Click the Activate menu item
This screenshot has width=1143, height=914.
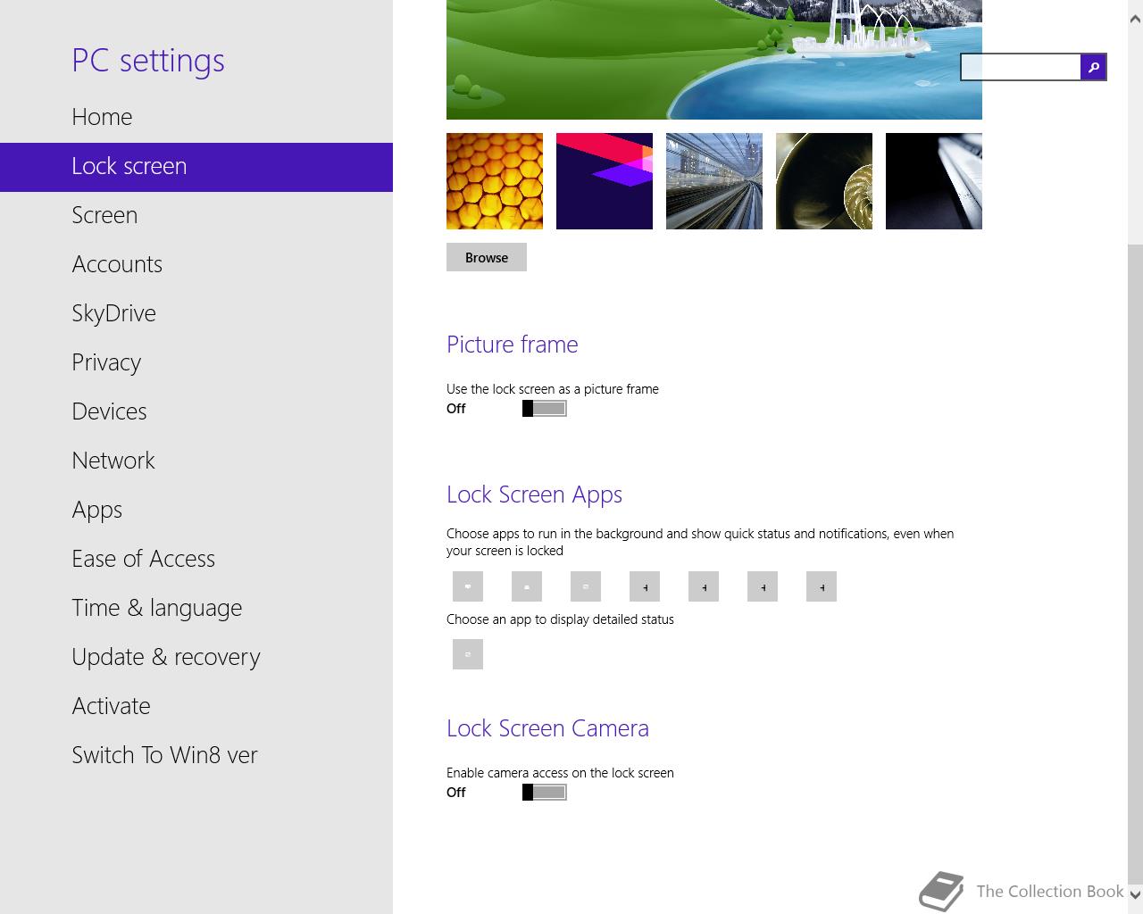[196, 707]
